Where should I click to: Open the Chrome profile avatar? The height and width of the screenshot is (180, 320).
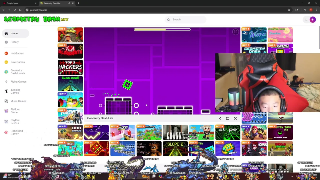click(x=311, y=10)
